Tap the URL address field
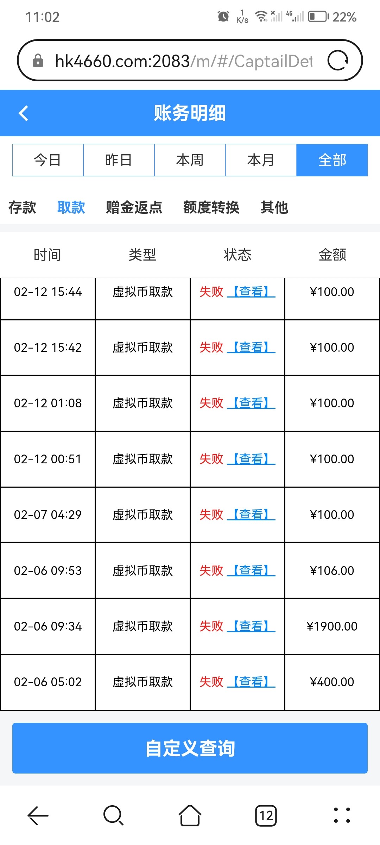This screenshot has width=380, height=845. 184,61
